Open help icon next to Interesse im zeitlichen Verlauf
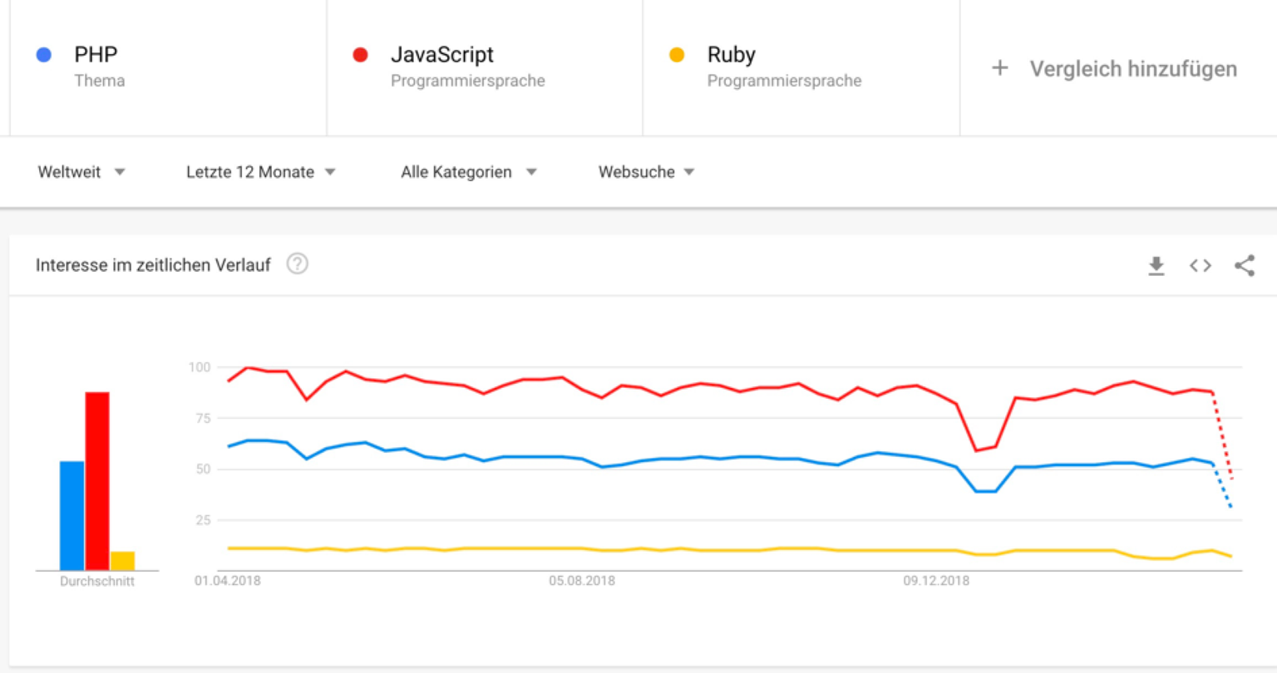The width and height of the screenshot is (1277, 673). pyautogui.click(x=297, y=264)
